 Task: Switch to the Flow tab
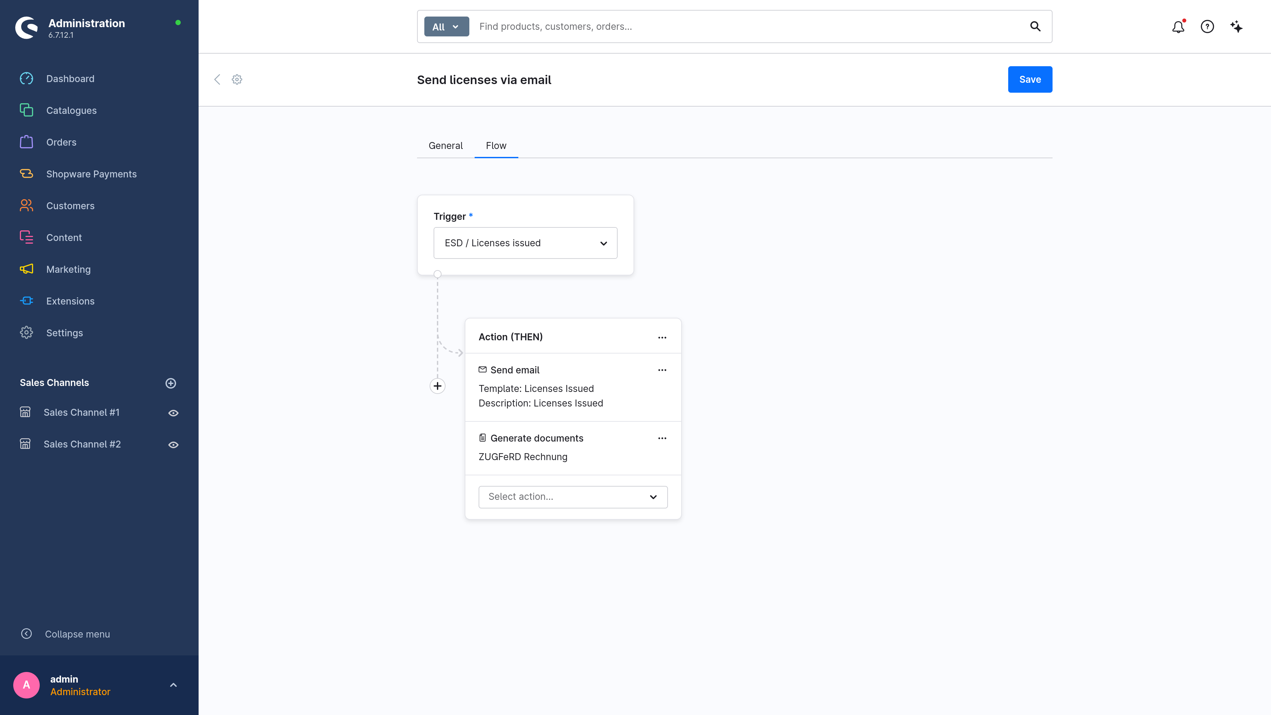[x=496, y=146]
